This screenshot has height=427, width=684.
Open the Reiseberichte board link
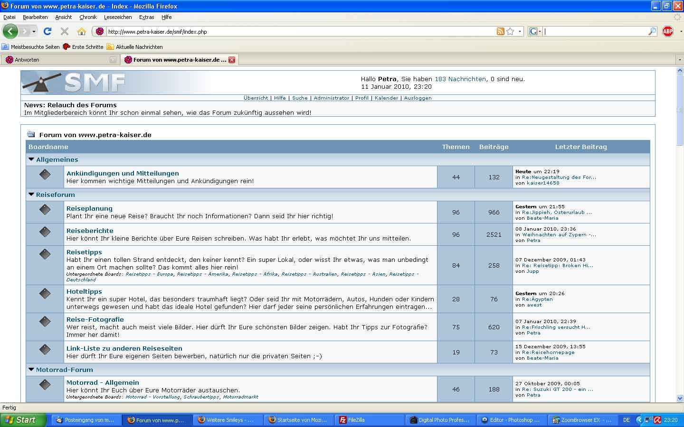(x=90, y=231)
